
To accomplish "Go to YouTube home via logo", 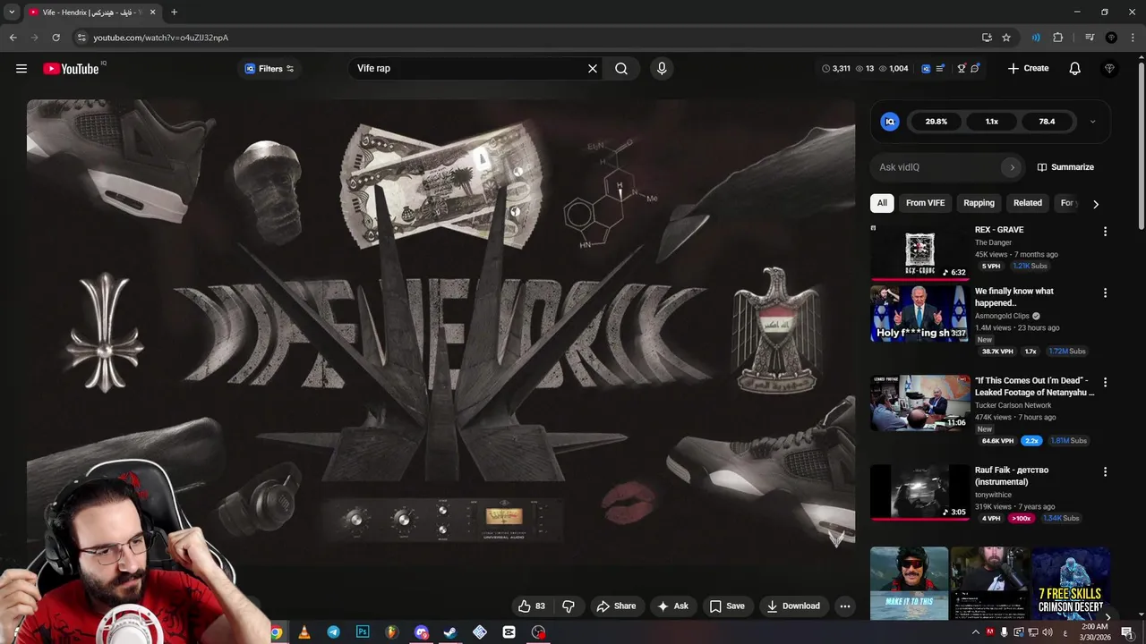I will click(71, 69).
